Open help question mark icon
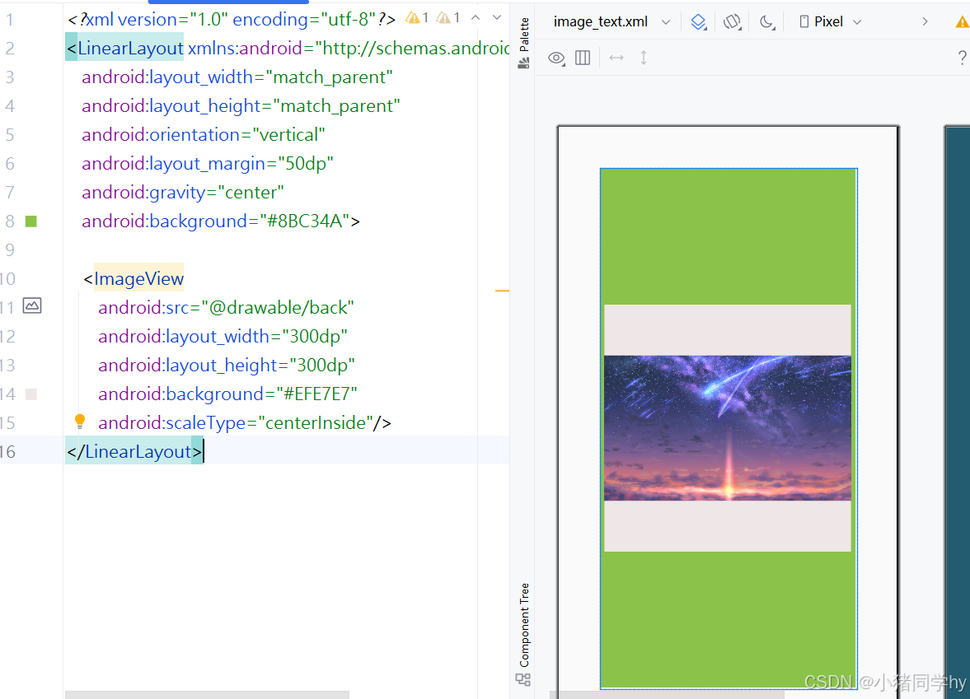 pyautogui.click(x=962, y=58)
